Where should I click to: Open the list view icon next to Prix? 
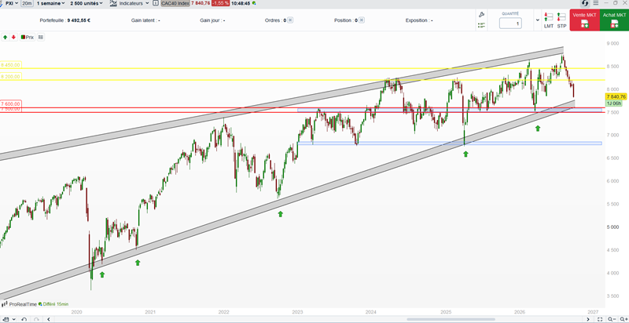[41, 37]
